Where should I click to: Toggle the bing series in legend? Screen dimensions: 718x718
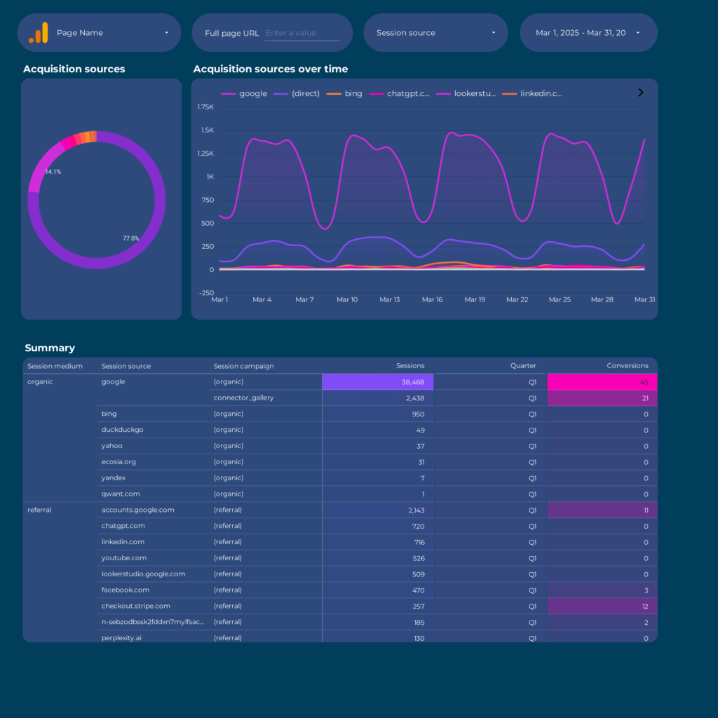click(x=345, y=93)
